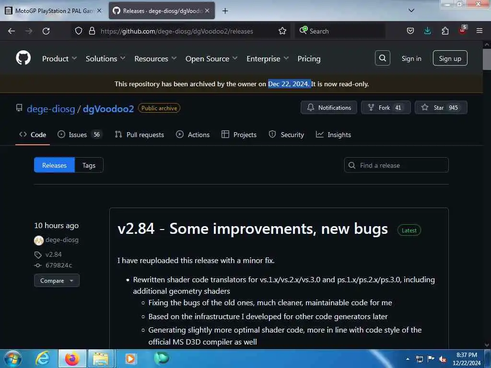491x368 pixels.
Task: Click the Public archive badge
Action: [159, 108]
